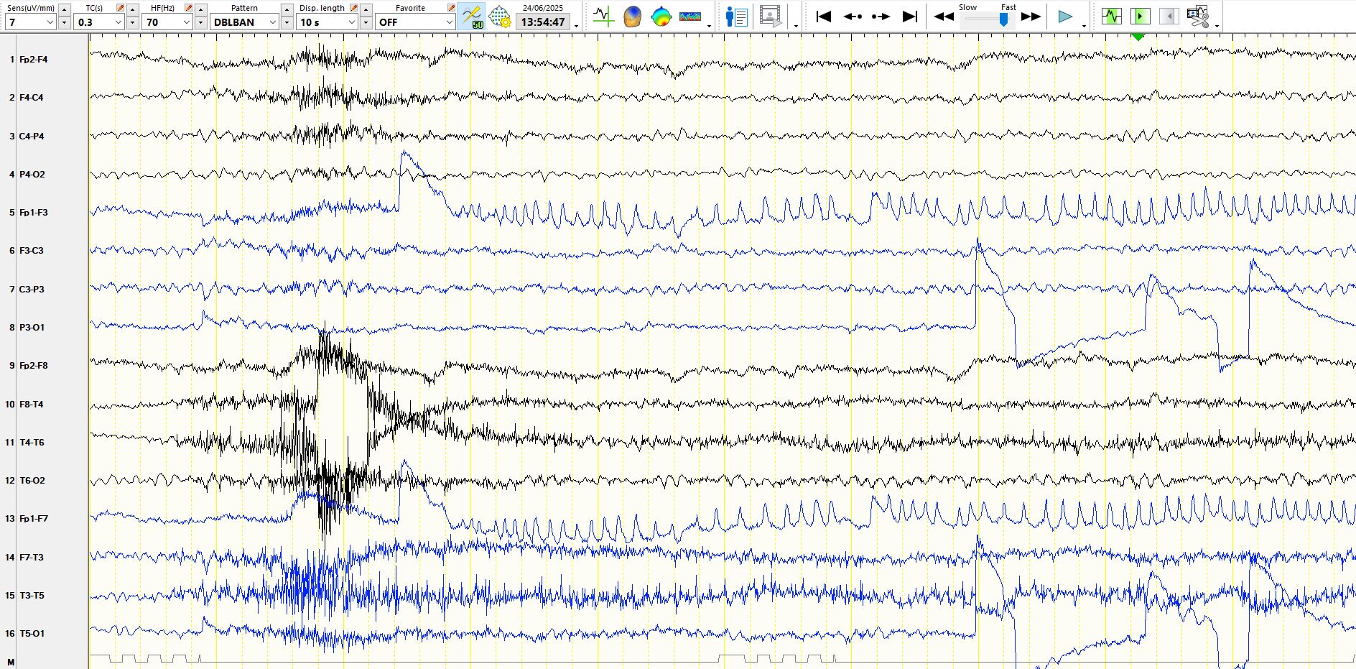Open the TC(s) dropdown showing 0.3

(99, 22)
